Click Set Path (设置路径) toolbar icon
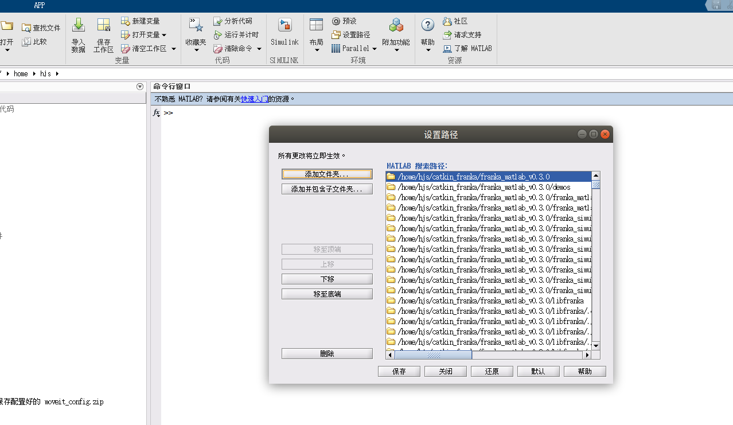Viewport: 733px width, 425px height. [x=336, y=34]
